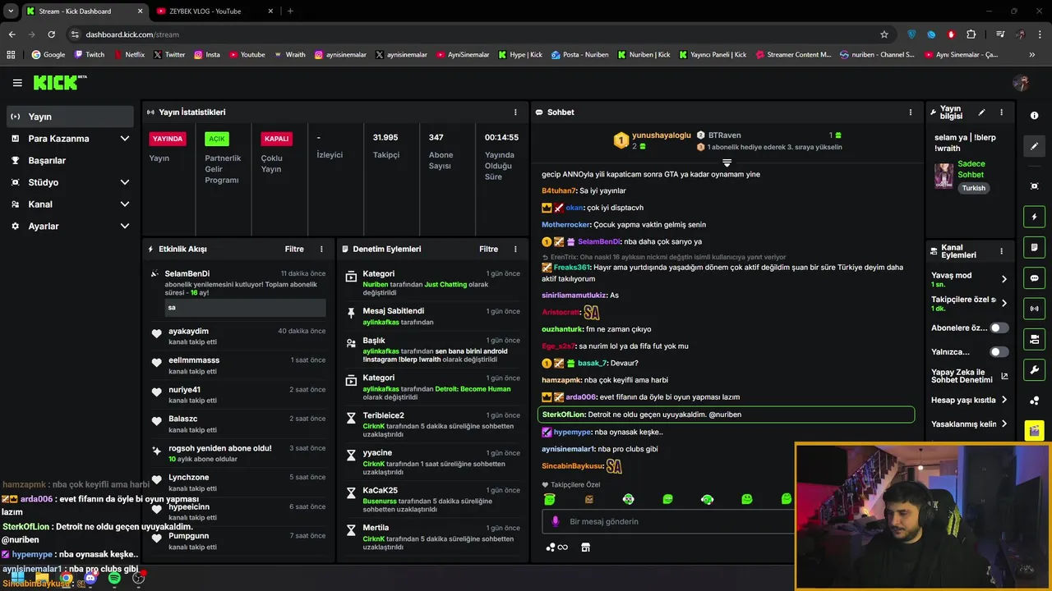The image size is (1052, 591).
Task: Select Yayın in the sidebar
Action: pos(69,117)
